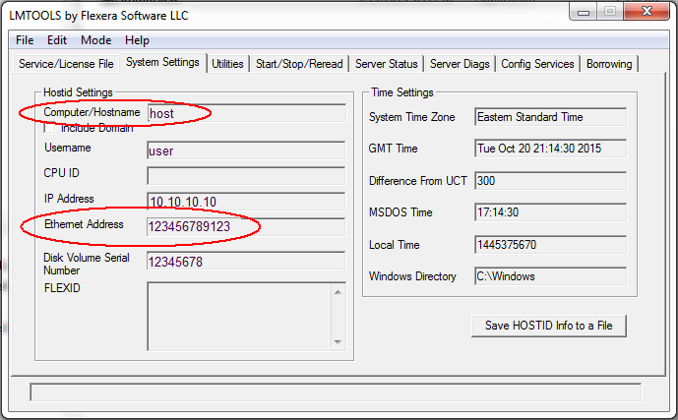Screen dimensions: 678x420
Task: Open the Edit menu
Action: (57, 40)
